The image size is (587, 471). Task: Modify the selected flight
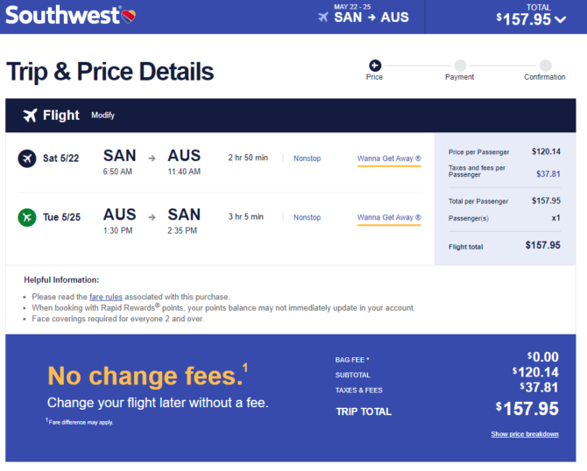click(103, 116)
